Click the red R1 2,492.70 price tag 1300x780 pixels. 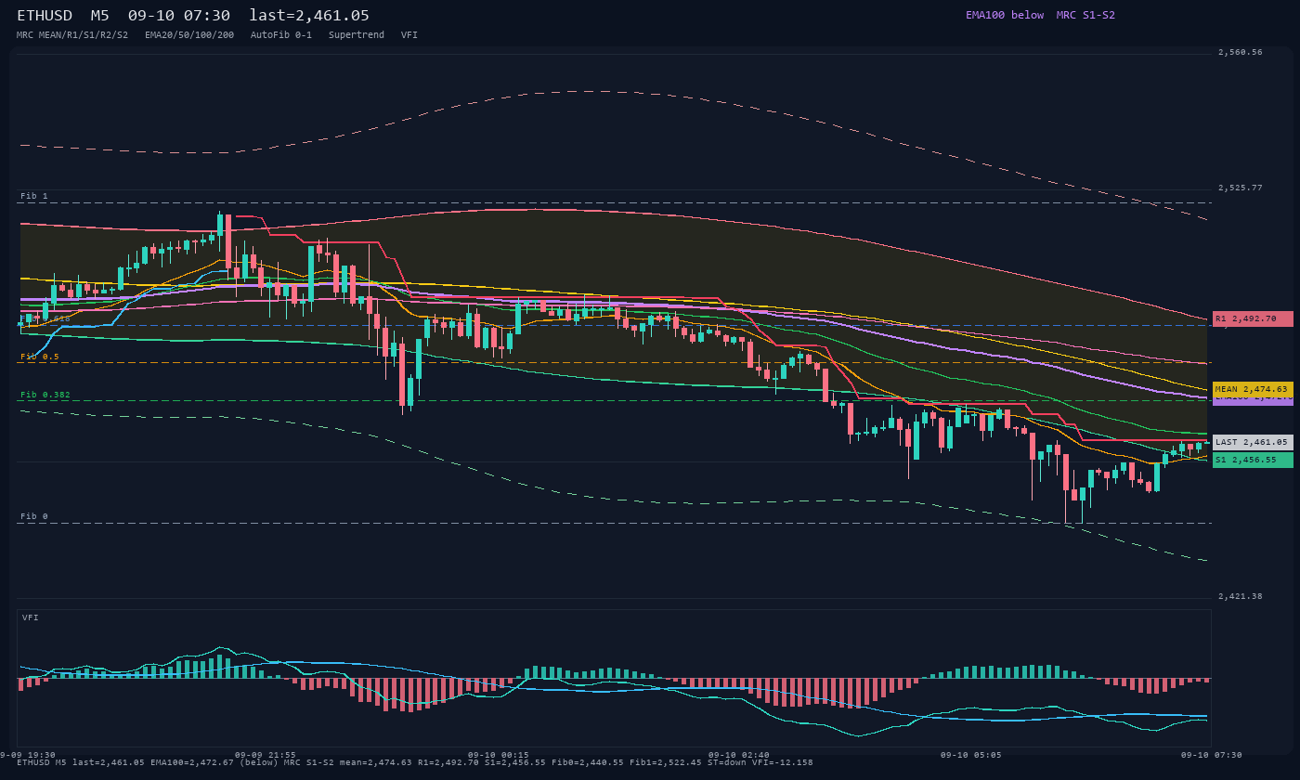click(1253, 318)
